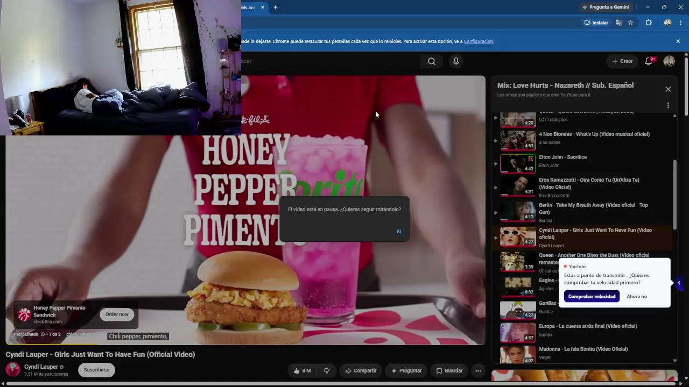The image size is (689, 387).
Task: Click 4 Non Blondes thumbnail 4:53
Action: pos(518,140)
